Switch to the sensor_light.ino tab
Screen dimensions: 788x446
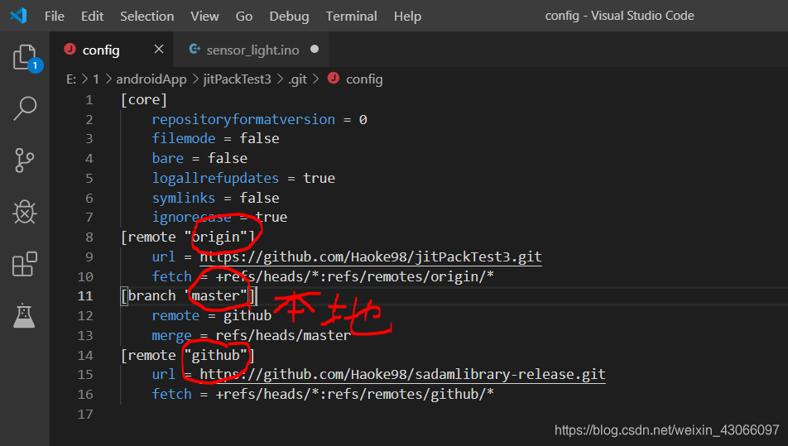(x=252, y=49)
